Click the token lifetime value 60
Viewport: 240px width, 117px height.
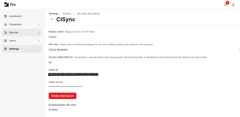click(50, 62)
